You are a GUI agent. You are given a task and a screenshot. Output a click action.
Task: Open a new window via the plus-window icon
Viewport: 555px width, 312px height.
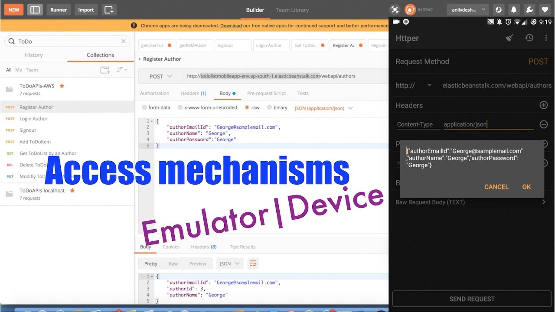coord(109,10)
